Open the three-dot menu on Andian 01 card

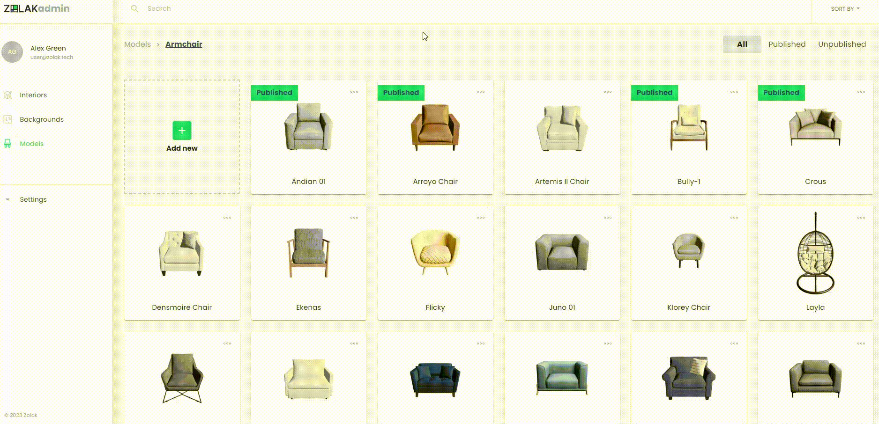point(354,92)
